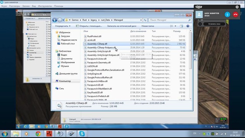Expand the address bar history dropdown
245x138 pixels.
(x=141, y=20)
